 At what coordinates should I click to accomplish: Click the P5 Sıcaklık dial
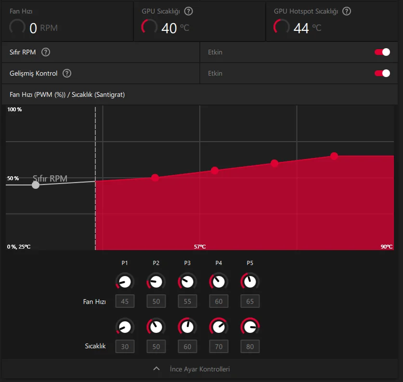(250, 327)
